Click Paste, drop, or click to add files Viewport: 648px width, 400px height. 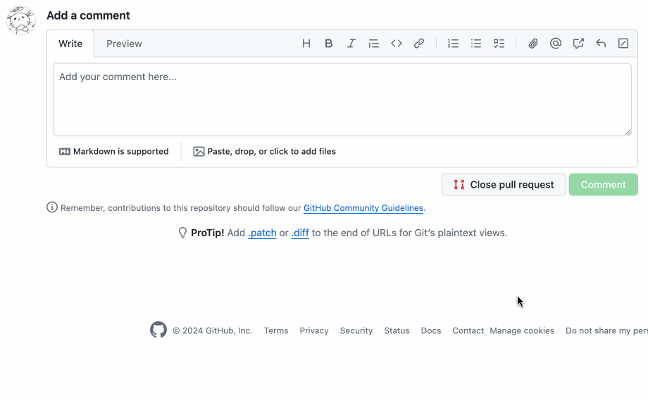pos(265,151)
